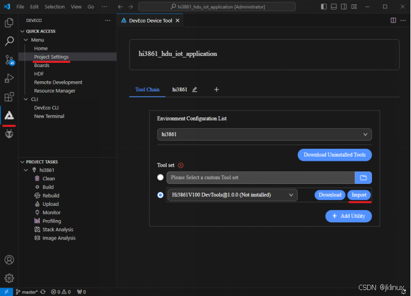Collapse the PROJECT TASKS section
The width and height of the screenshot is (411, 296).
pyautogui.click(x=23, y=162)
